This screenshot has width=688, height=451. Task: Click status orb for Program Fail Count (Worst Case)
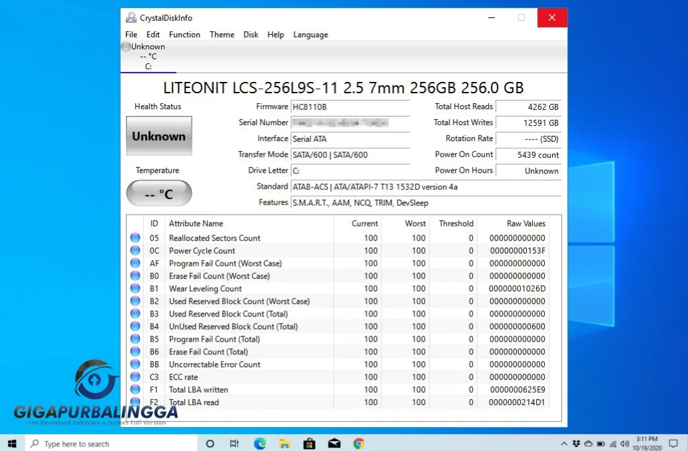click(x=135, y=263)
